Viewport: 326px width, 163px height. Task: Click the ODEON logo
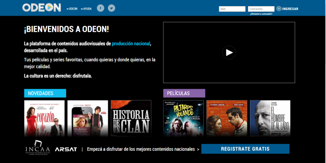tap(42, 8)
